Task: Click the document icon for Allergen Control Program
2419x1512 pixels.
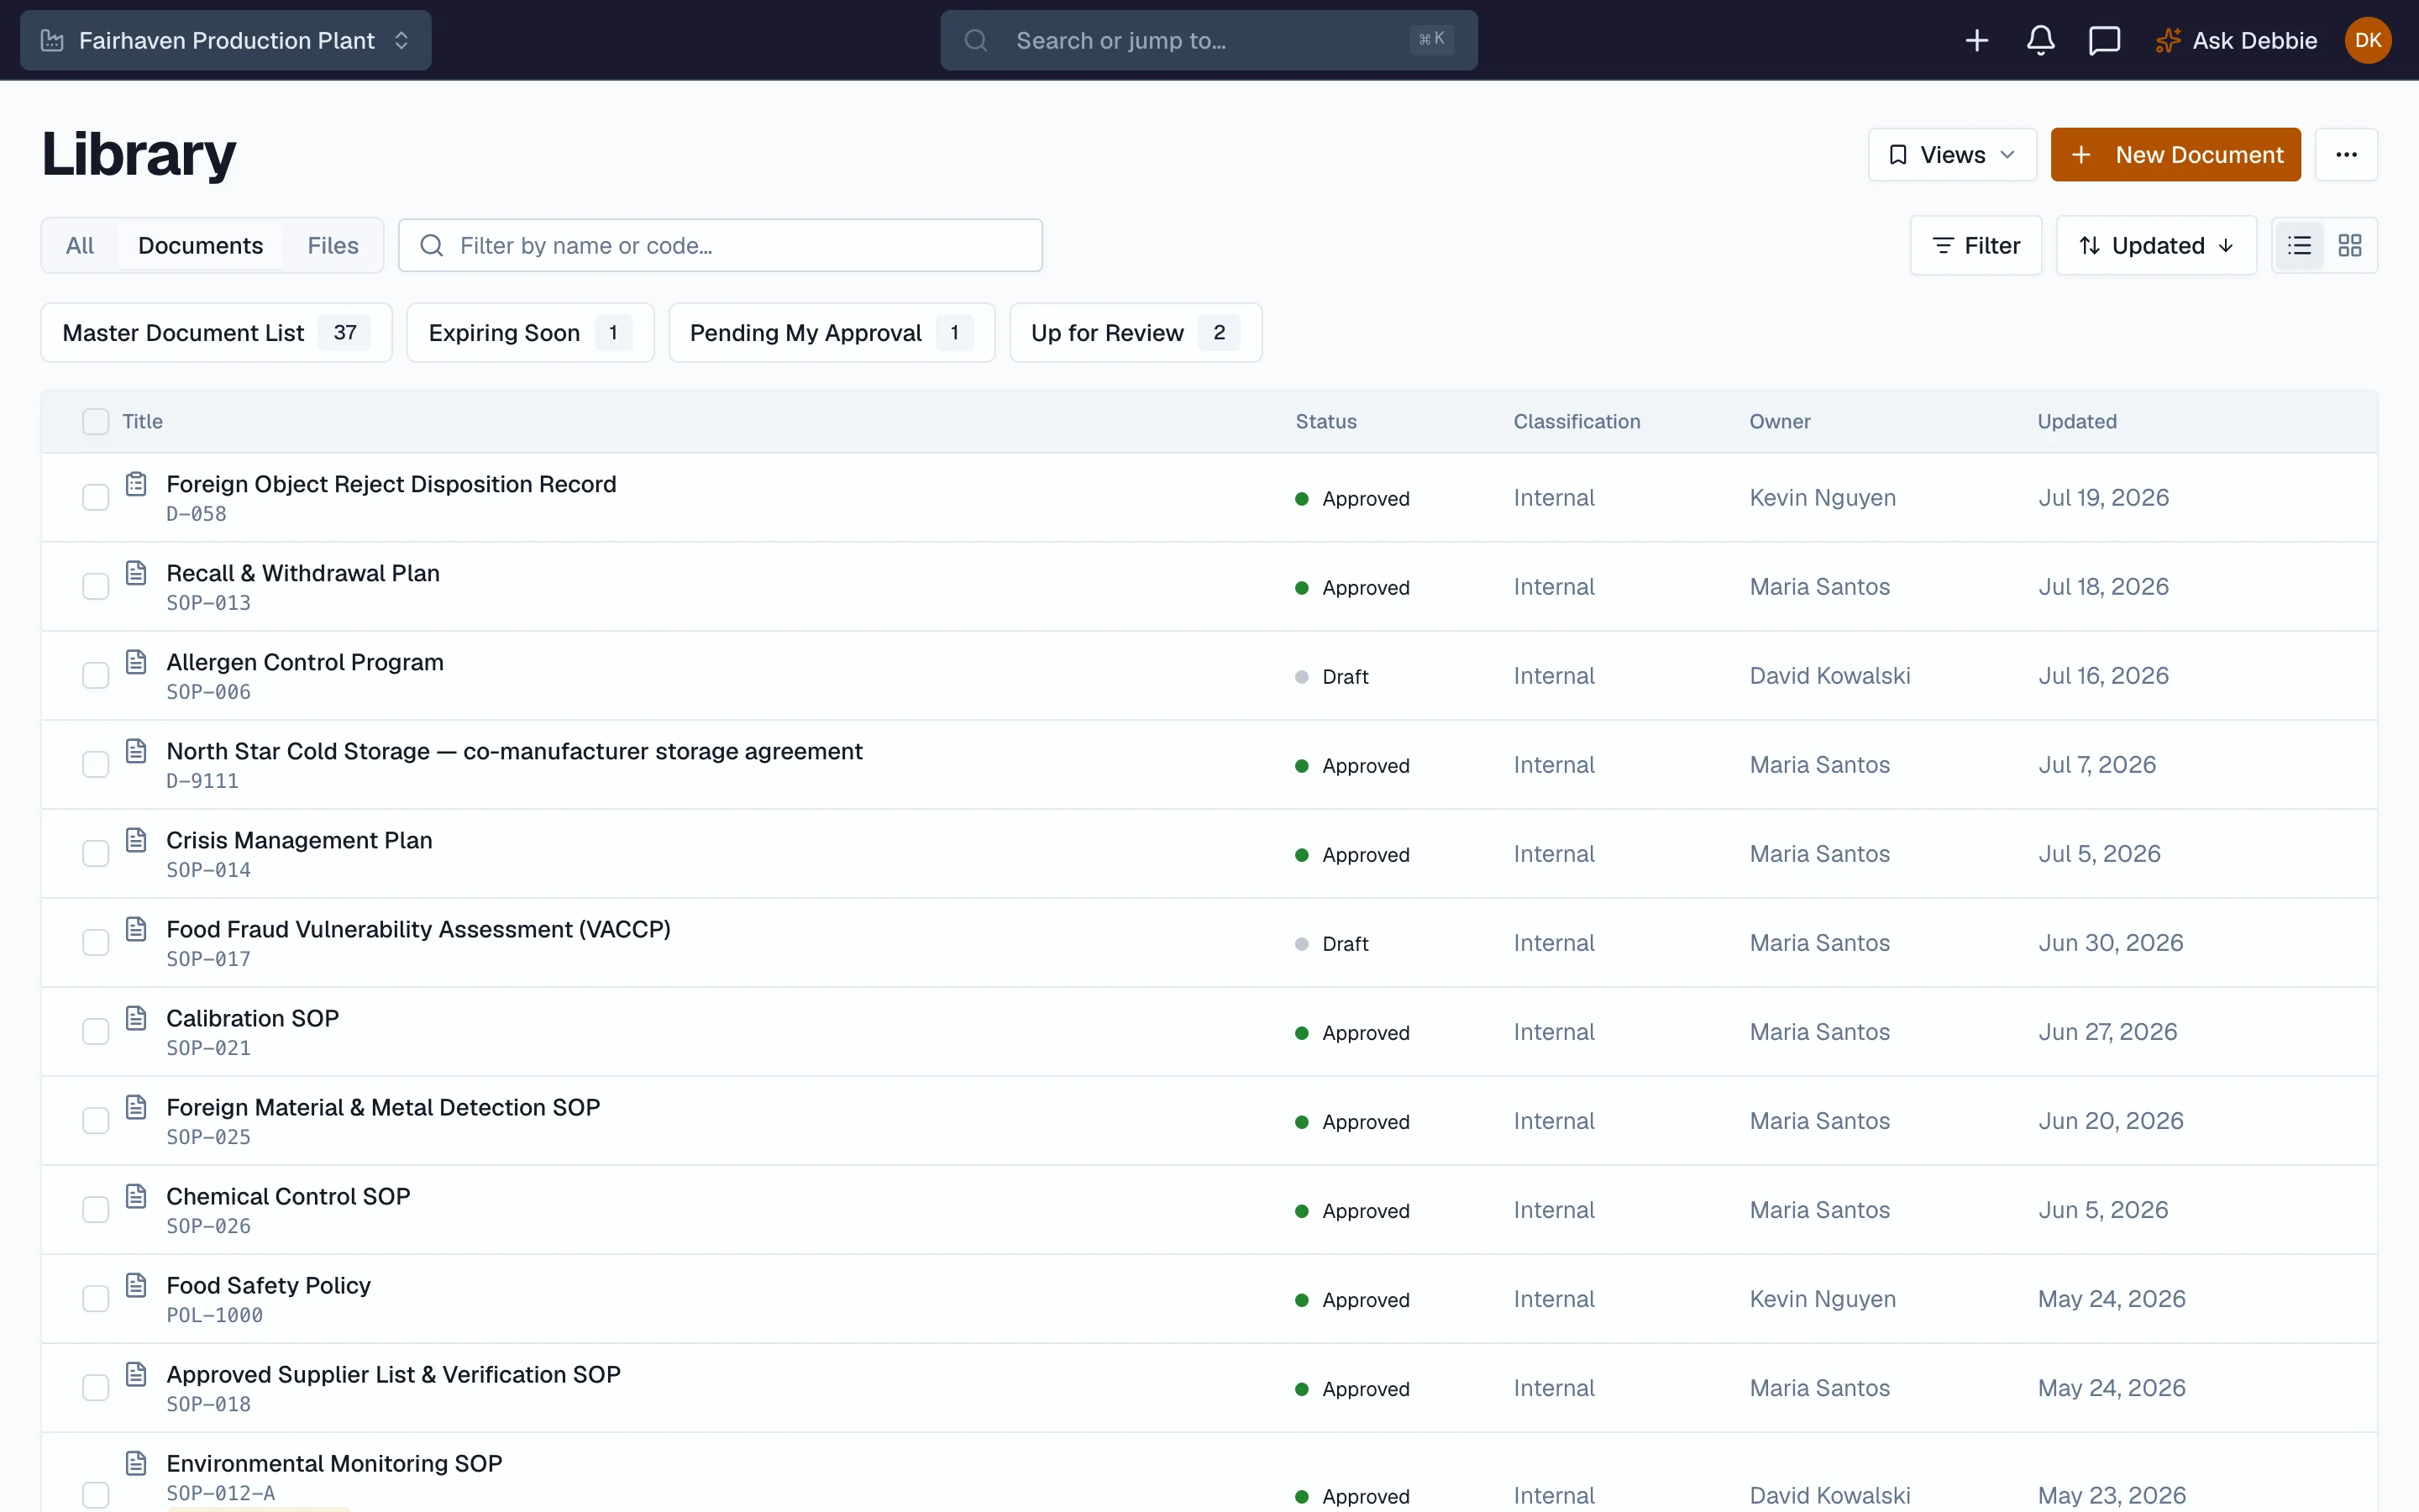Action: coord(136,662)
